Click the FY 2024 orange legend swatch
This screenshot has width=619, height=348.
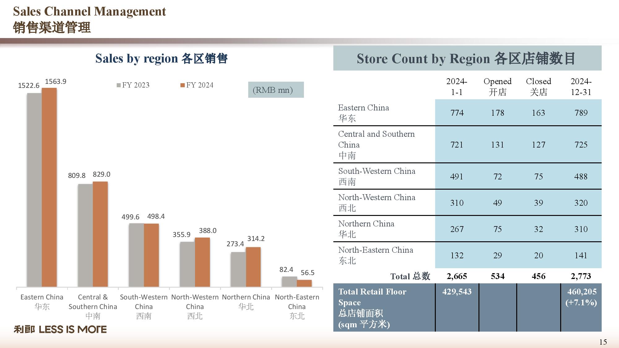point(183,85)
